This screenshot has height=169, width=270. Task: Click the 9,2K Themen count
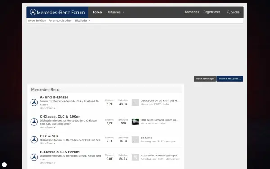click(x=110, y=123)
